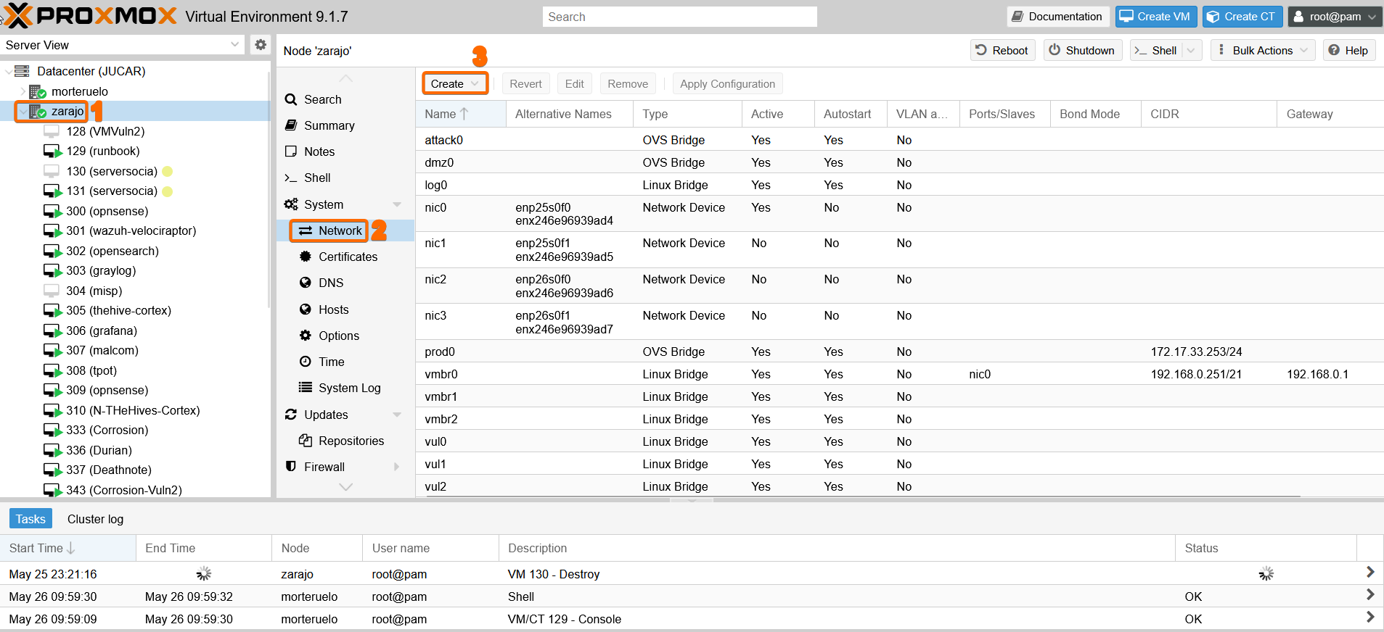Click the Create VM button
The width and height of the screenshot is (1384, 632).
click(x=1155, y=17)
